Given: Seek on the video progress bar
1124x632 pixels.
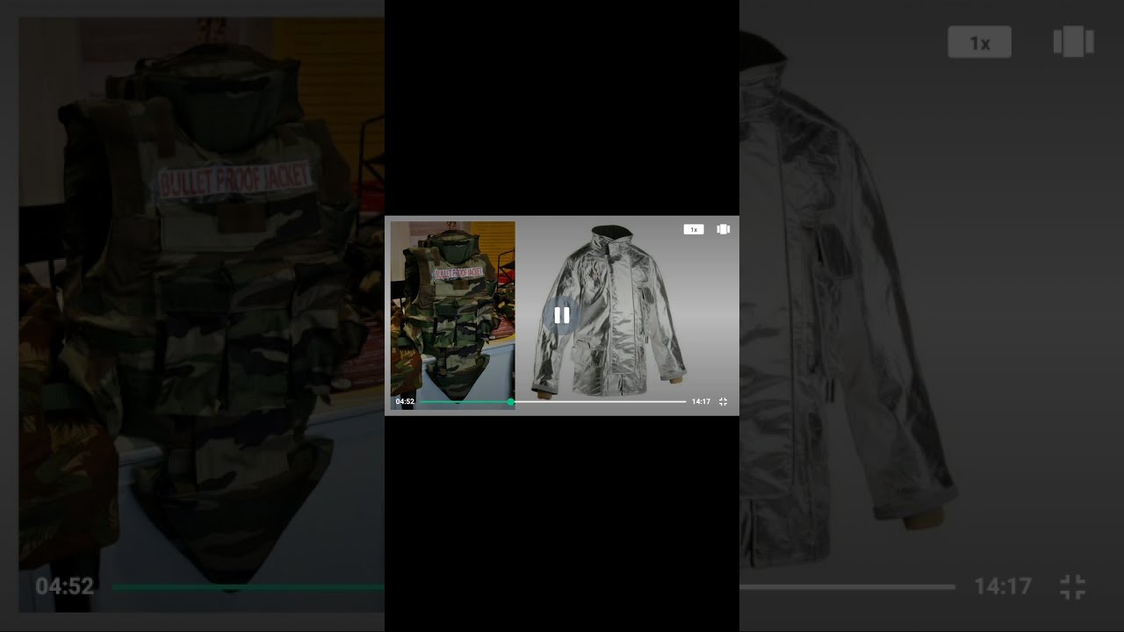Looking at the screenshot, I should click(552, 402).
